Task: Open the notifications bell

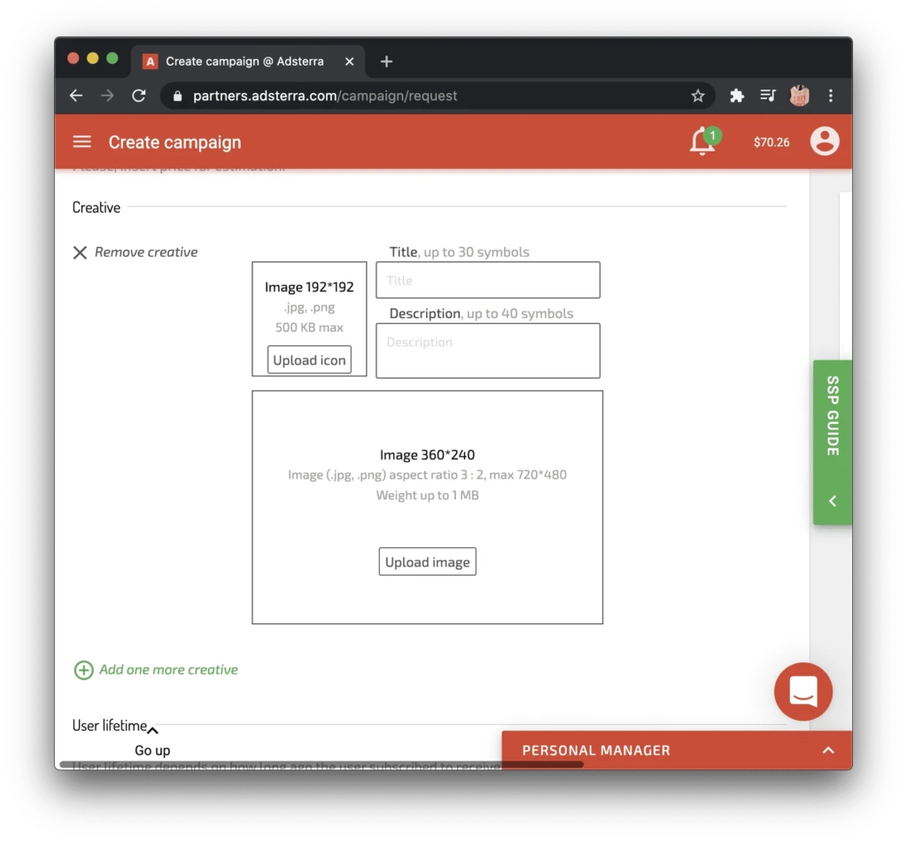Action: (x=702, y=142)
